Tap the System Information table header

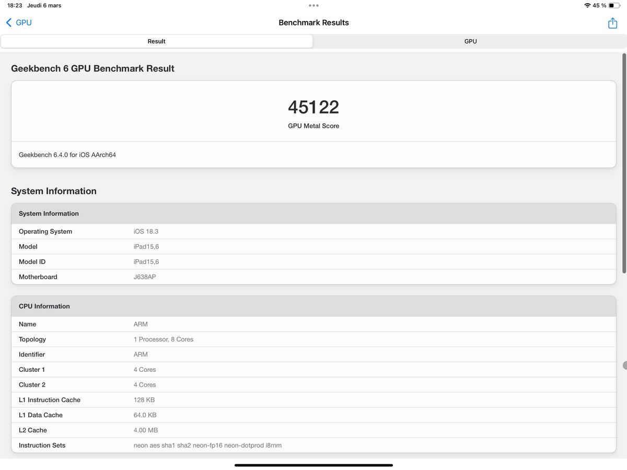(x=313, y=214)
